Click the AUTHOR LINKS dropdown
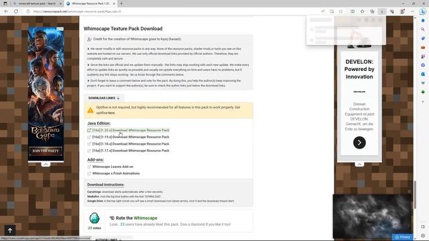The width and height of the screenshot is (429, 241). point(109,240)
